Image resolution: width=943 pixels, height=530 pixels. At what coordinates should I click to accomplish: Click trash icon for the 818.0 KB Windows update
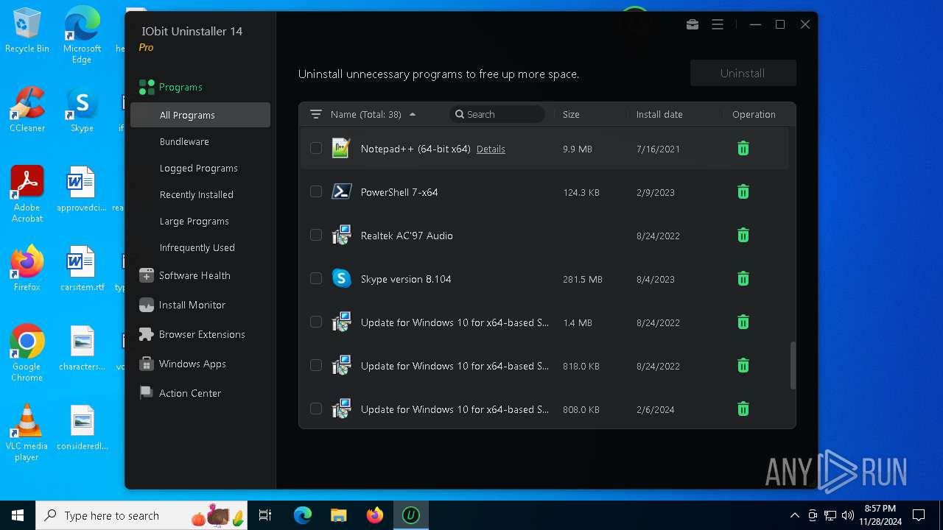tap(743, 366)
